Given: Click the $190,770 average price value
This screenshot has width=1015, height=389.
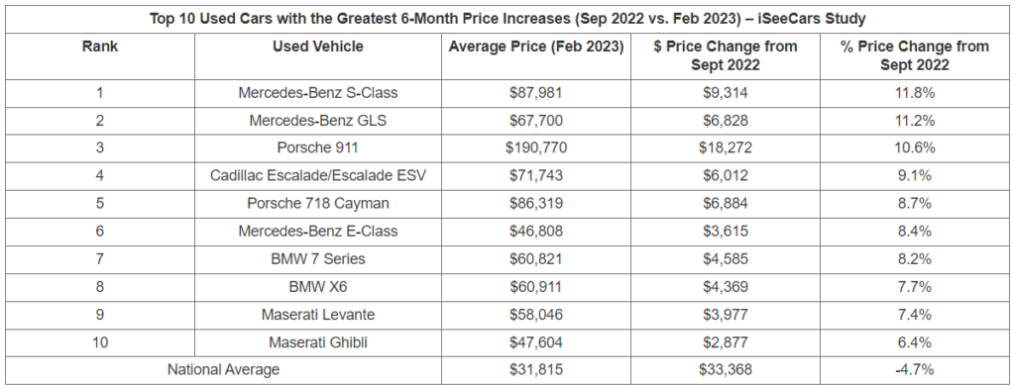Looking at the screenshot, I should click(536, 147).
